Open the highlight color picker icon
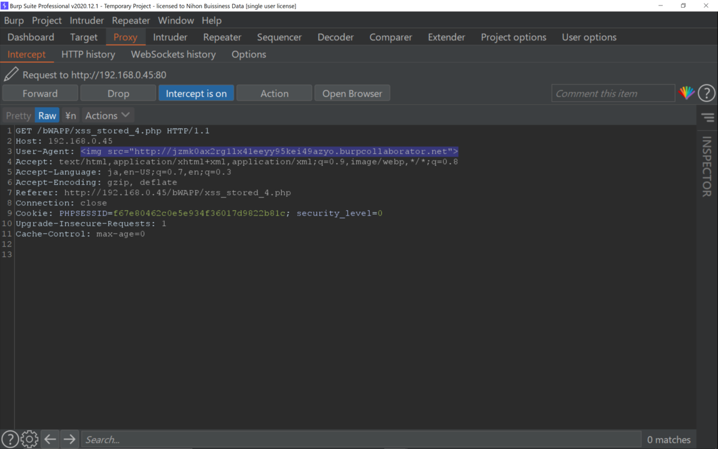 [686, 93]
